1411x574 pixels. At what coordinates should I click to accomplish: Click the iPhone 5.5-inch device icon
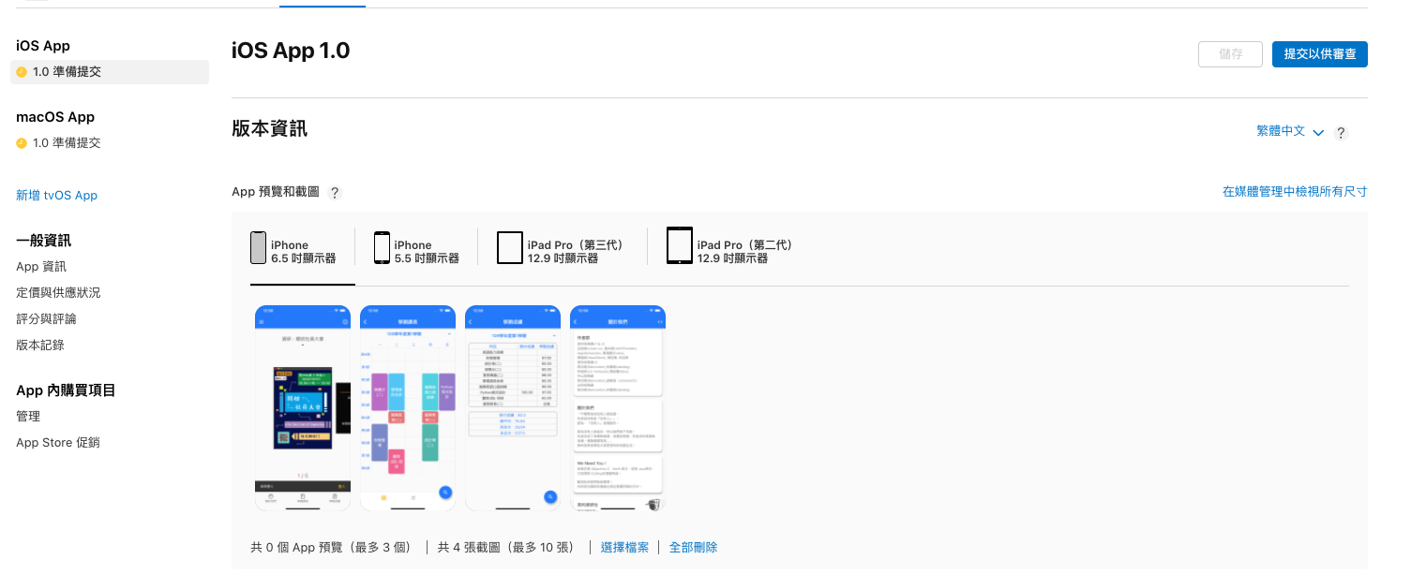point(382,248)
